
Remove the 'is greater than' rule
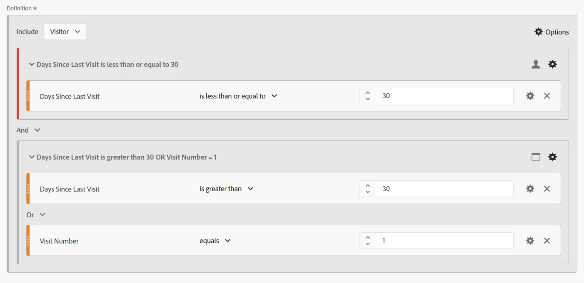547,189
